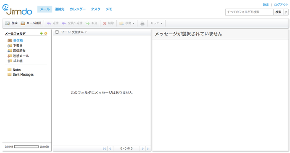This screenshot has width=290, height=153.
Task: Click the 削除 delete button label
Action: [x=111, y=23]
